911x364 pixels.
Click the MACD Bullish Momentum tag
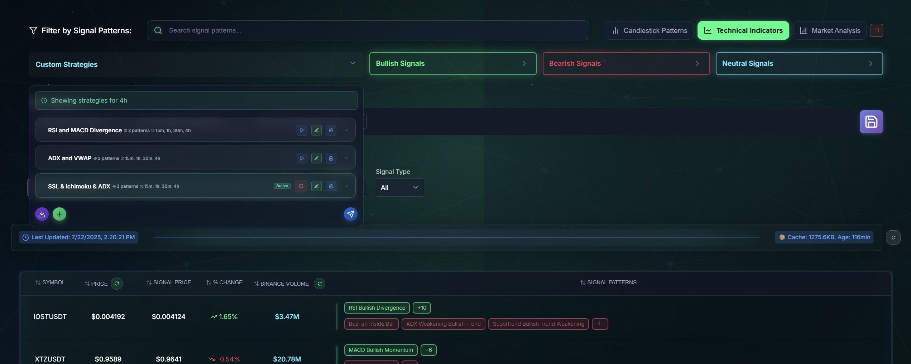pyautogui.click(x=381, y=350)
